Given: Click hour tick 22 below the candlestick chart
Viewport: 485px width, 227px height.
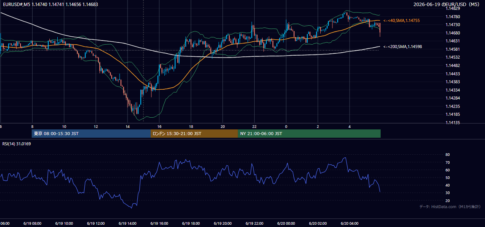Looking at the screenshot, I should coord(254,127).
